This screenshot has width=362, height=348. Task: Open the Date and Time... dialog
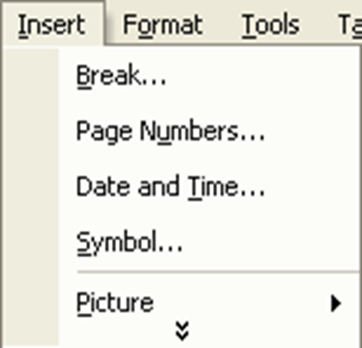click(182, 187)
